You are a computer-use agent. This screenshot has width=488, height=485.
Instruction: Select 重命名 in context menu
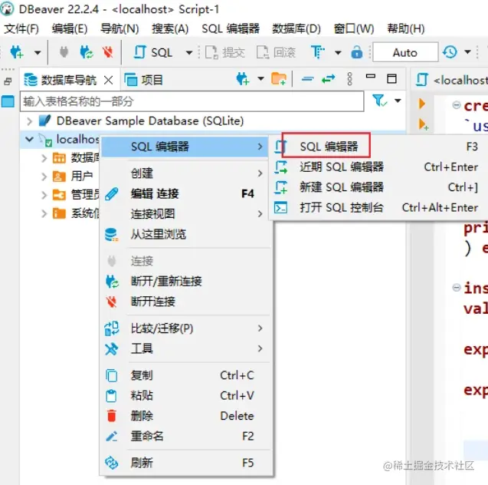186,436
